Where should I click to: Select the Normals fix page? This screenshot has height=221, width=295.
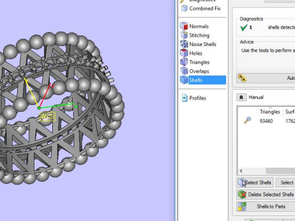pyautogui.click(x=199, y=26)
